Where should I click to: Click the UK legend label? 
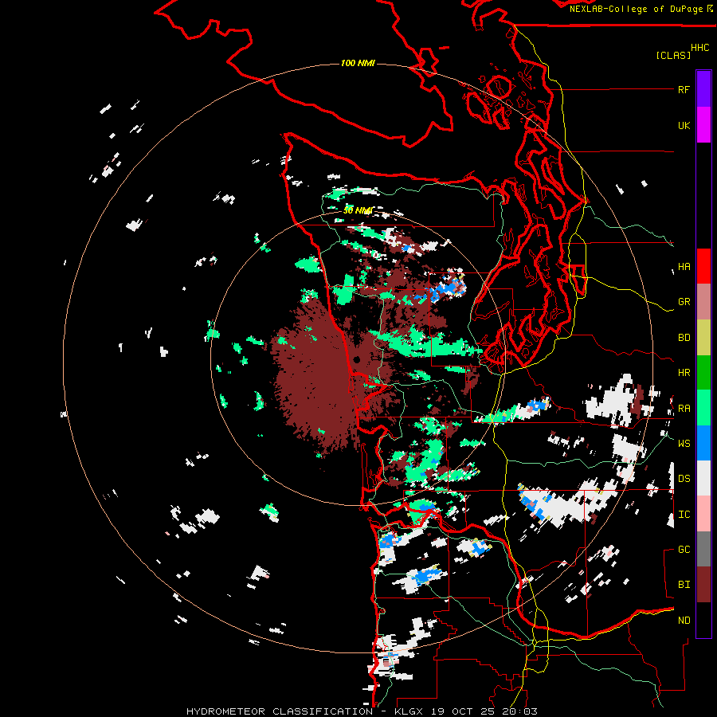coord(684,125)
